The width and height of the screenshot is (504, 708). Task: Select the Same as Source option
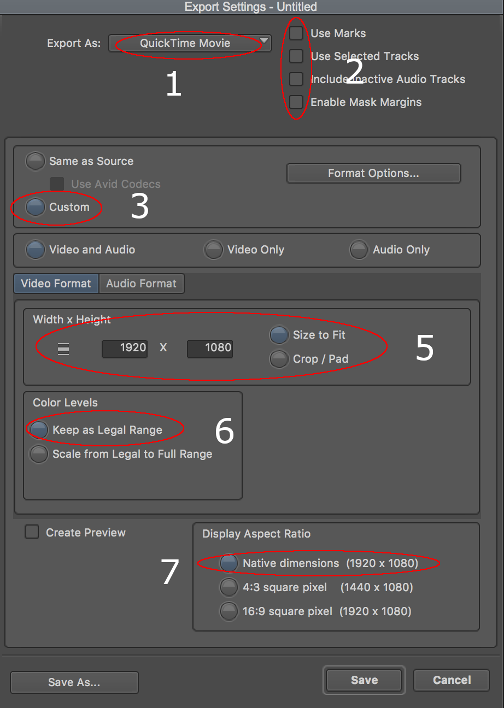(36, 161)
